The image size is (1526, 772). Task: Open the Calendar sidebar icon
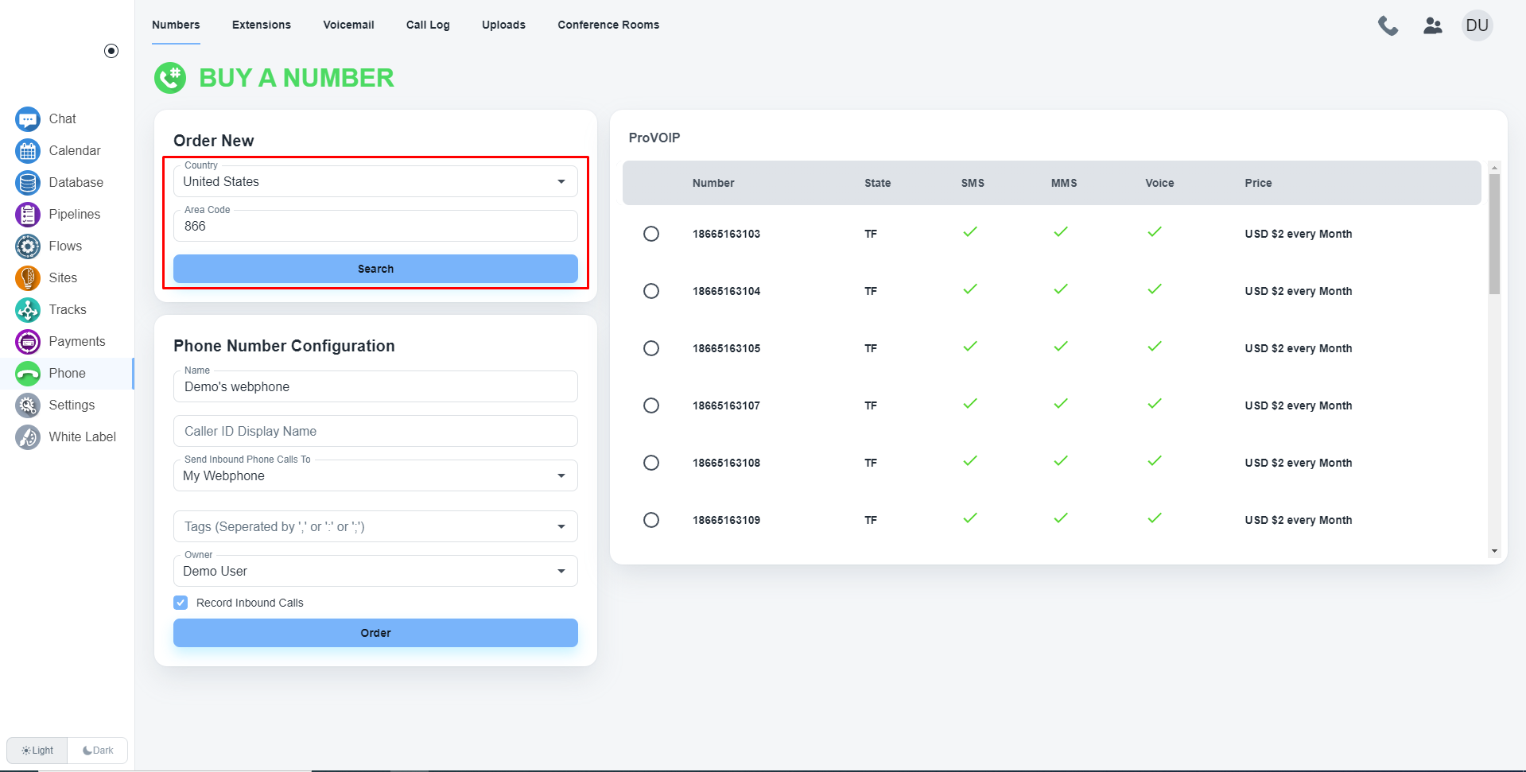28,151
